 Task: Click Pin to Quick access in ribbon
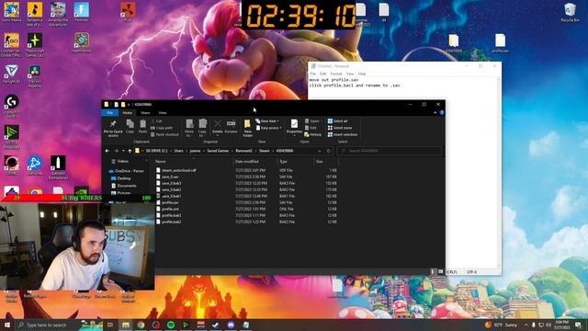pos(113,128)
